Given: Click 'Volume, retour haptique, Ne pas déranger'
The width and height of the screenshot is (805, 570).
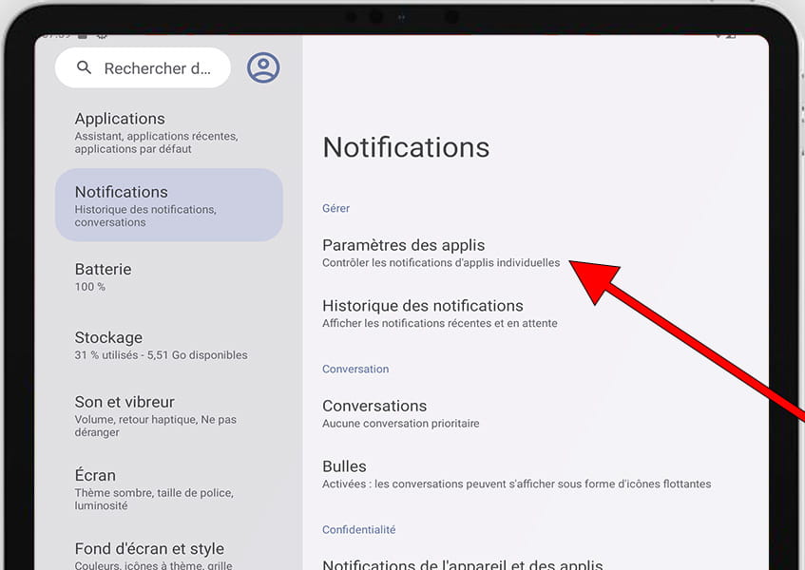Looking at the screenshot, I should (155, 426).
